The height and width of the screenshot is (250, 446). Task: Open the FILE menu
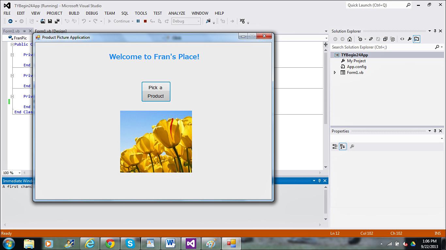coord(7,13)
